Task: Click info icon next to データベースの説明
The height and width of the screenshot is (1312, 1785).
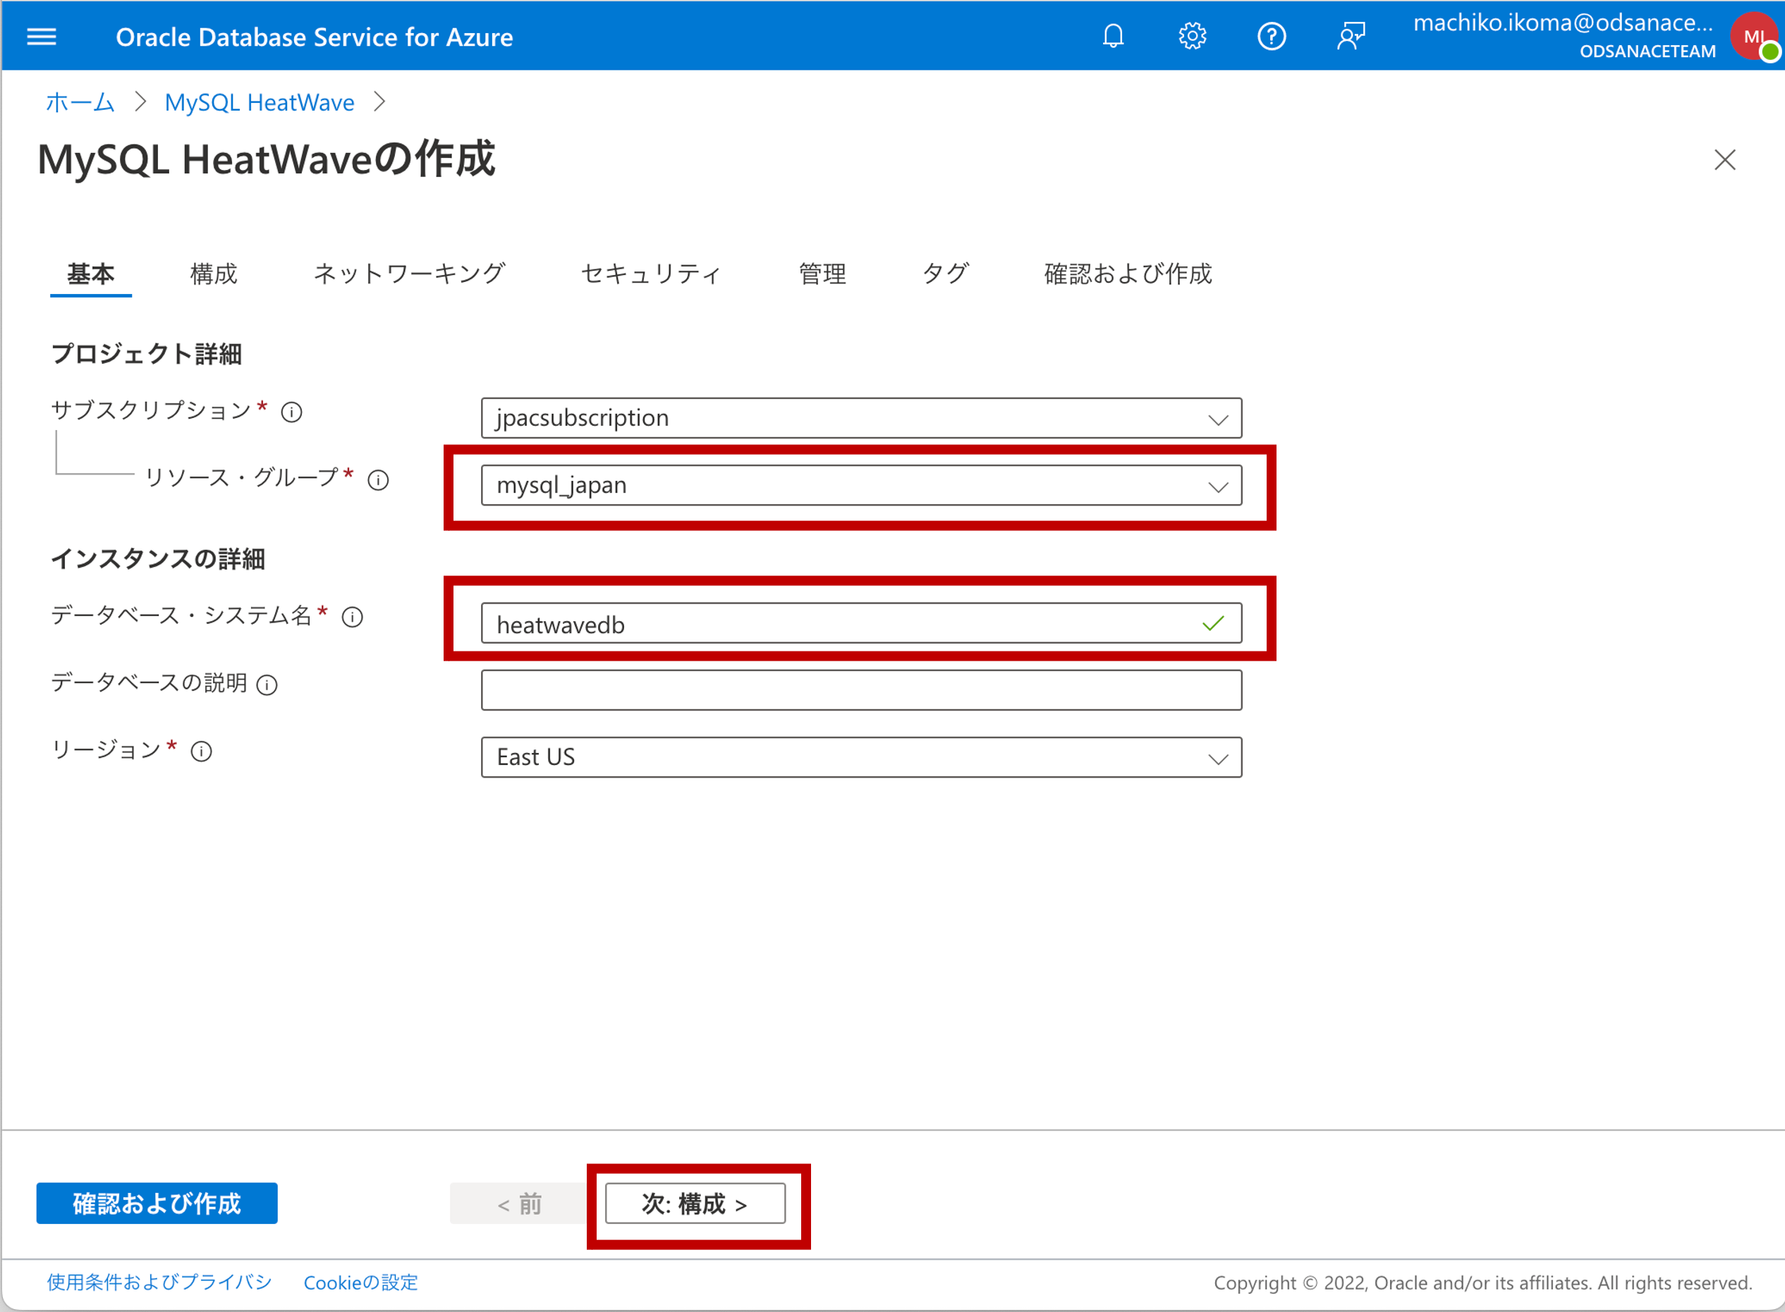Action: pyautogui.click(x=267, y=685)
